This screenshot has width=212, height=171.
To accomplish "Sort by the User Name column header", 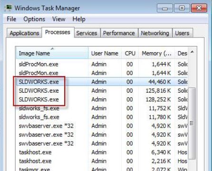I will [x=105, y=53].
